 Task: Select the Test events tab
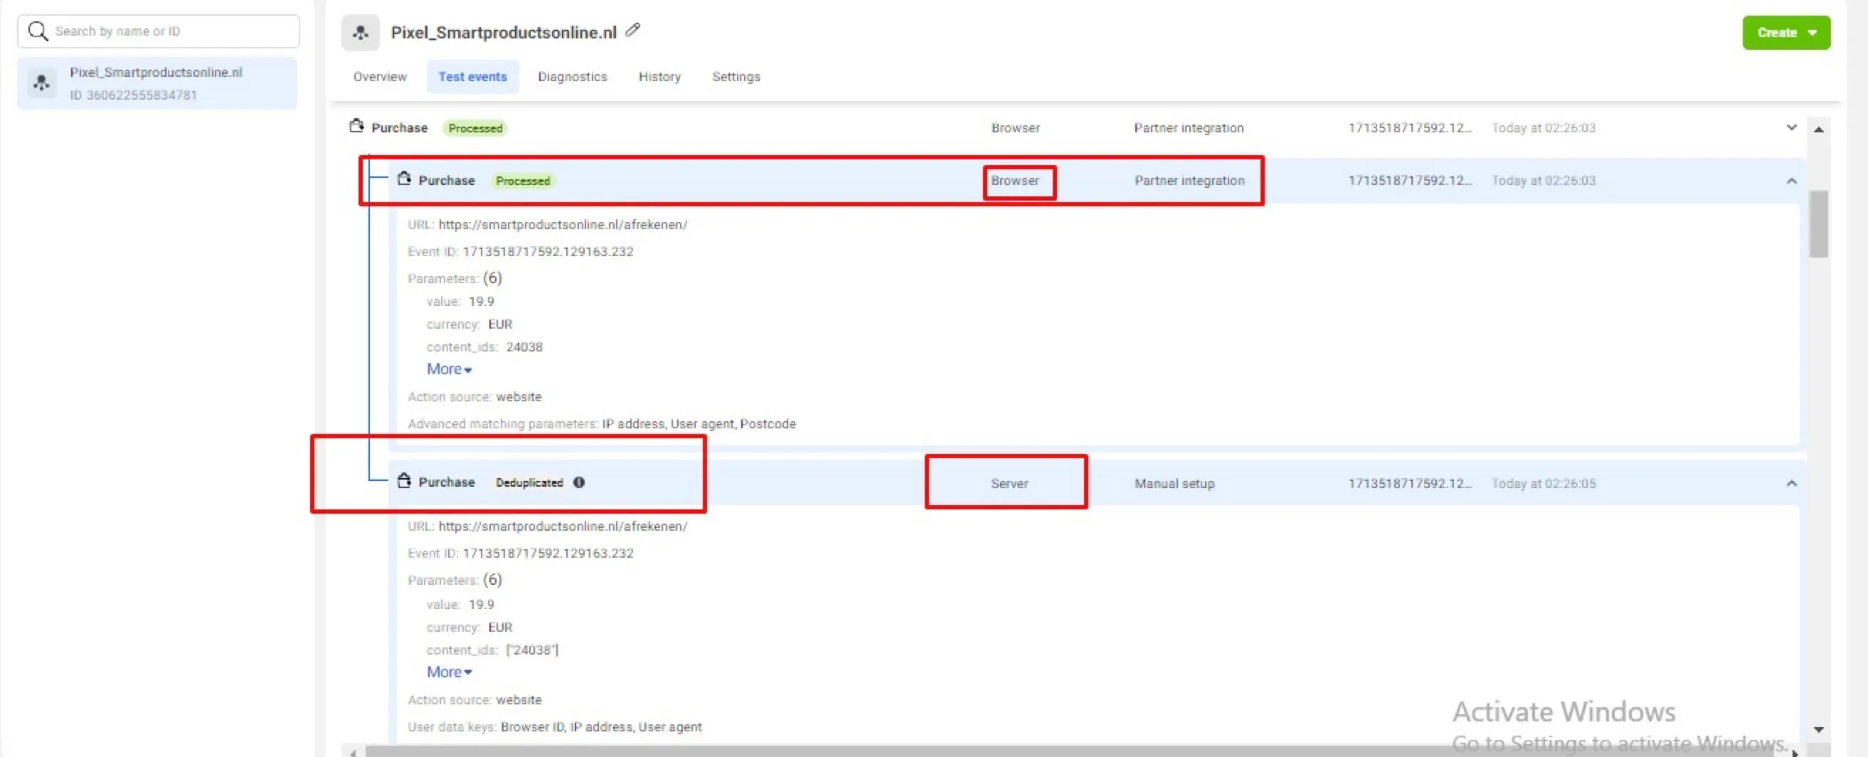pyautogui.click(x=473, y=77)
